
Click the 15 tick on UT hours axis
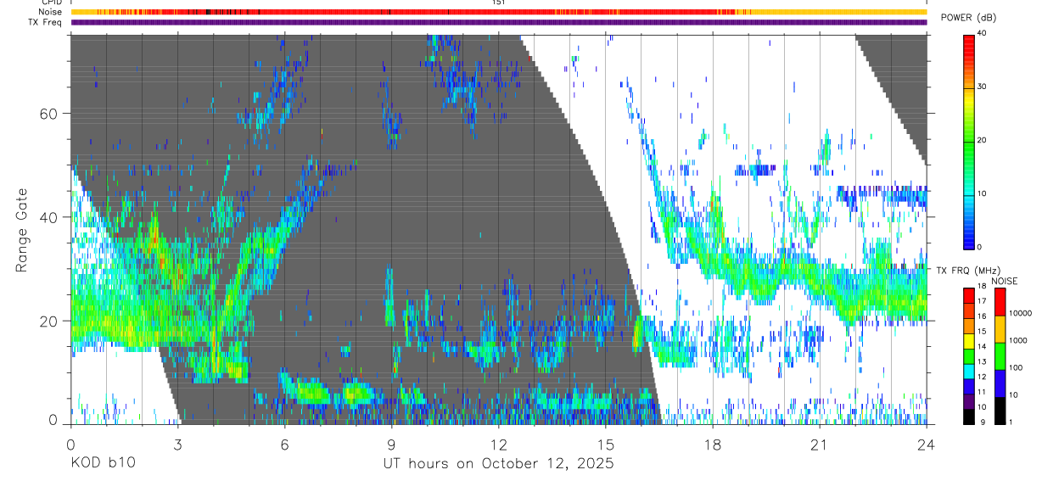tap(606, 444)
